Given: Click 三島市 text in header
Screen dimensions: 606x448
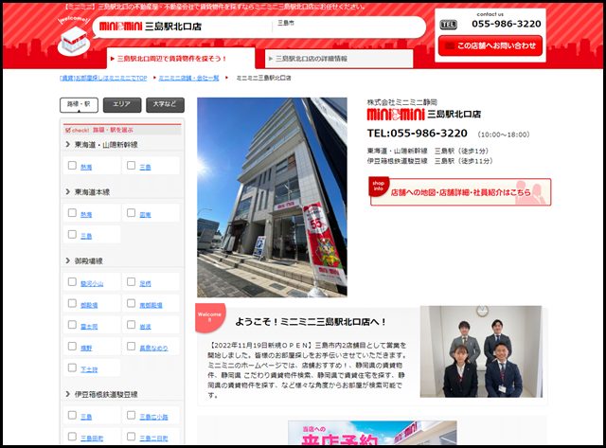Looking at the screenshot, I should click(286, 23).
